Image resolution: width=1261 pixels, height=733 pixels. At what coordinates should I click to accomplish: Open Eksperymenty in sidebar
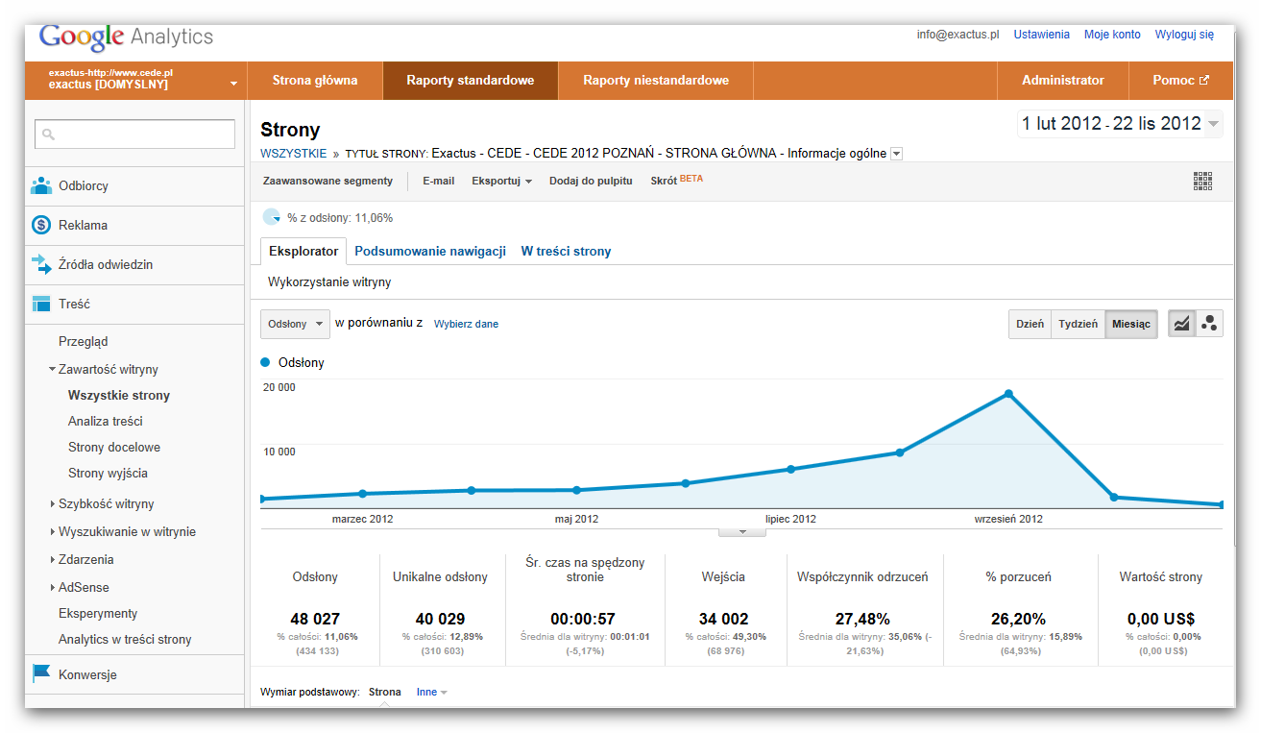point(98,613)
